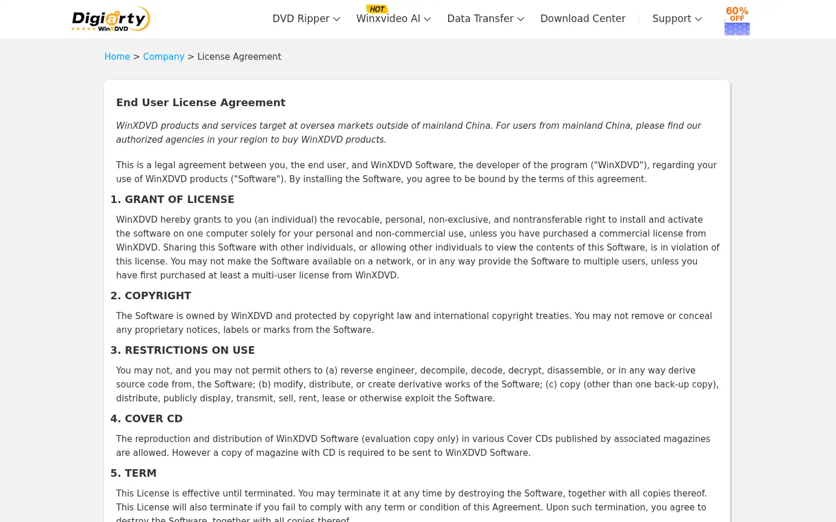The width and height of the screenshot is (836, 522).
Task: Expand the Data Transfer menu
Action: point(485,19)
